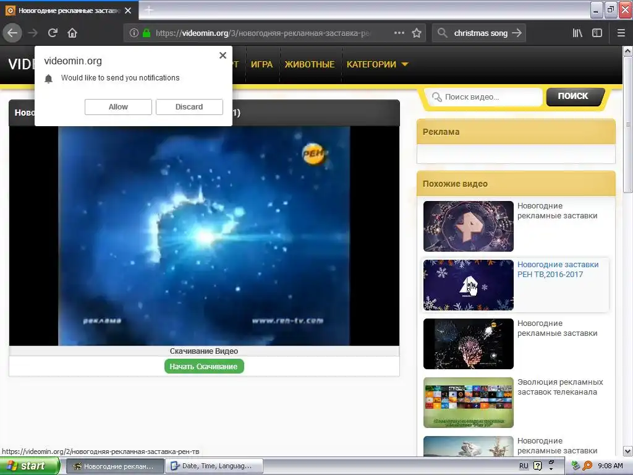This screenshot has height=475, width=633.
Task: Click the ПОИСК search button
Action: pos(575,96)
